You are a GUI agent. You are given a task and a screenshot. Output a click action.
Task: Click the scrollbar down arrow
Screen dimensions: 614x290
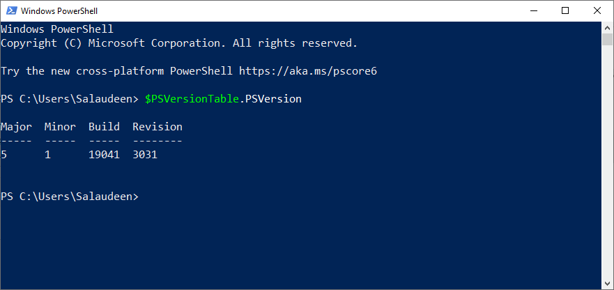point(608,284)
